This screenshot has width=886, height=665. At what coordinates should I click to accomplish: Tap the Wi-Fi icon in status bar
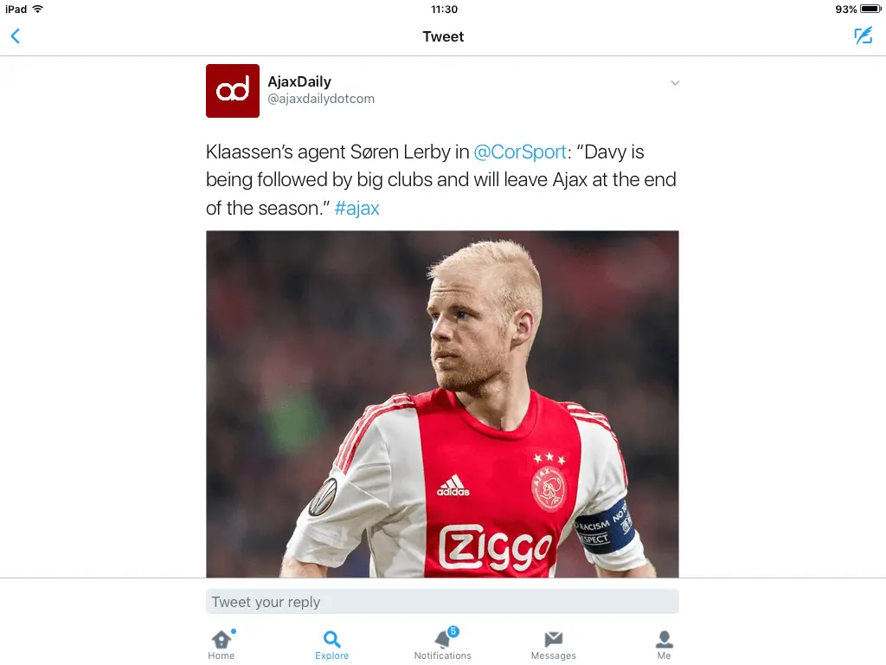(x=37, y=10)
